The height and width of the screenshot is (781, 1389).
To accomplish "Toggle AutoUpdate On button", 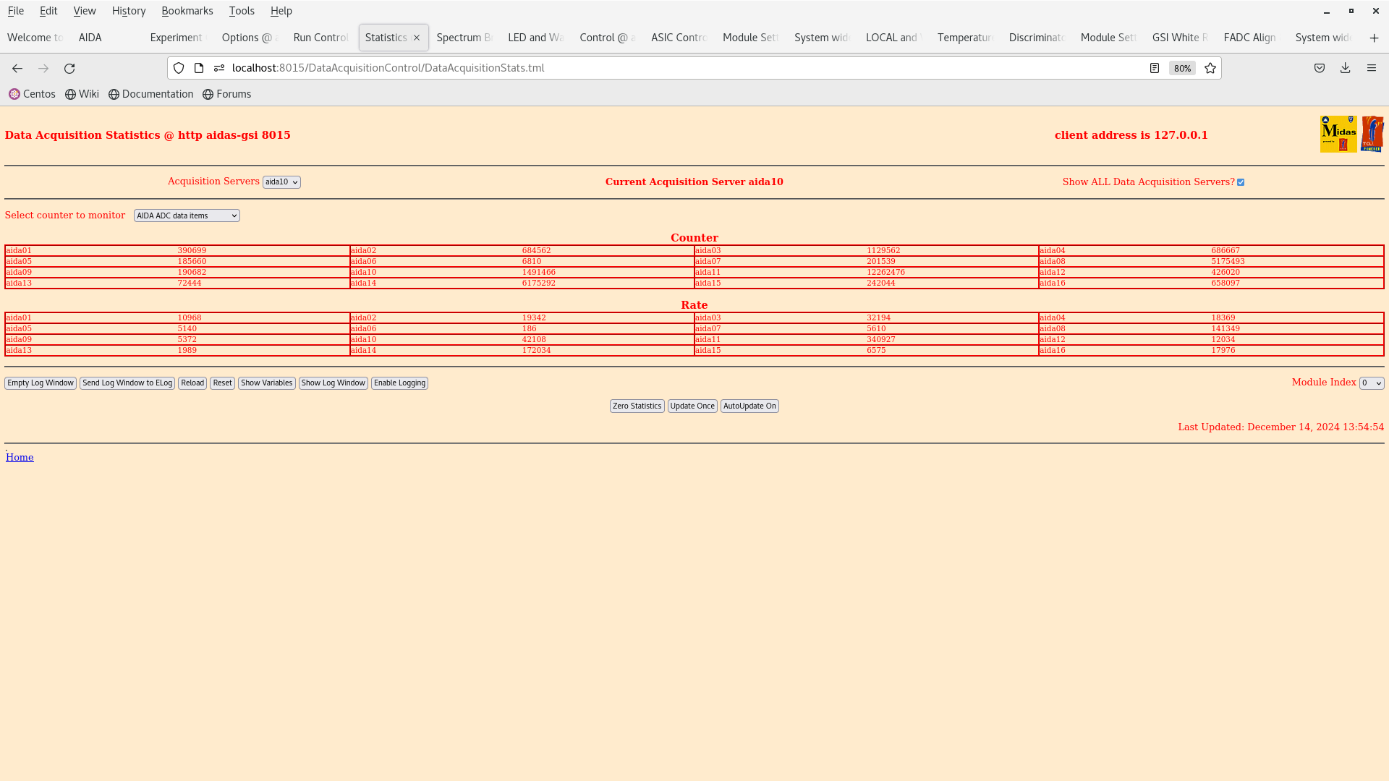I will (749, 405).
